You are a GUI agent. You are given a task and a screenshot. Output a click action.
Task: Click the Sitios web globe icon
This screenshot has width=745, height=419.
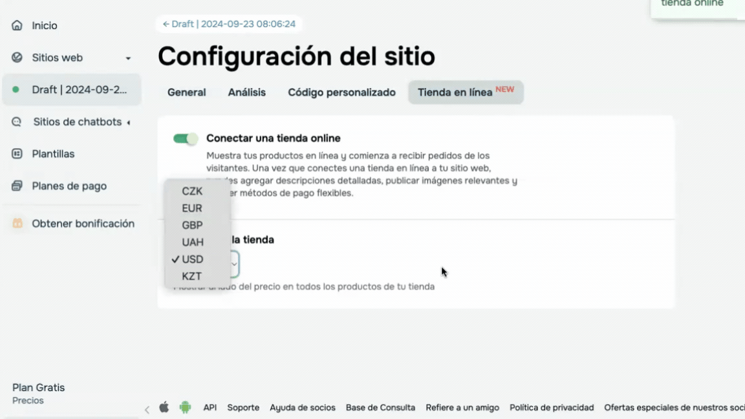(17, 58)
